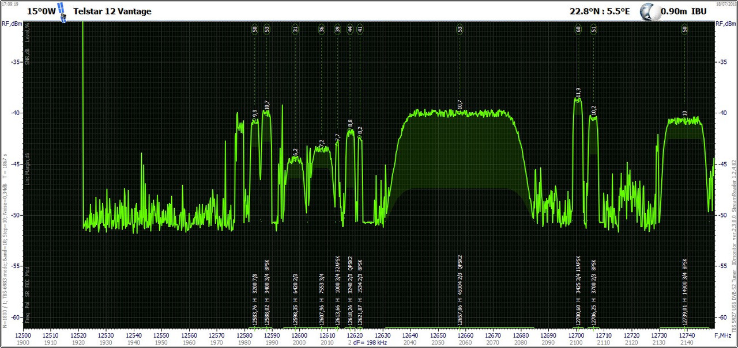Click the 1900 IF frequency tick label

click(23, 343)
